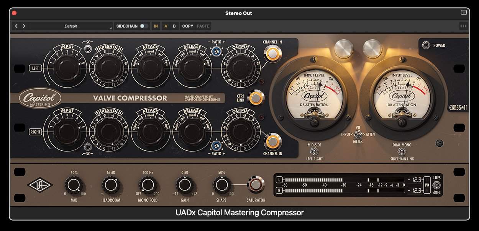Screen dimensions: 479x231
Task: Click the LEFT channel RATIO selector
Action: pos(216,51)
